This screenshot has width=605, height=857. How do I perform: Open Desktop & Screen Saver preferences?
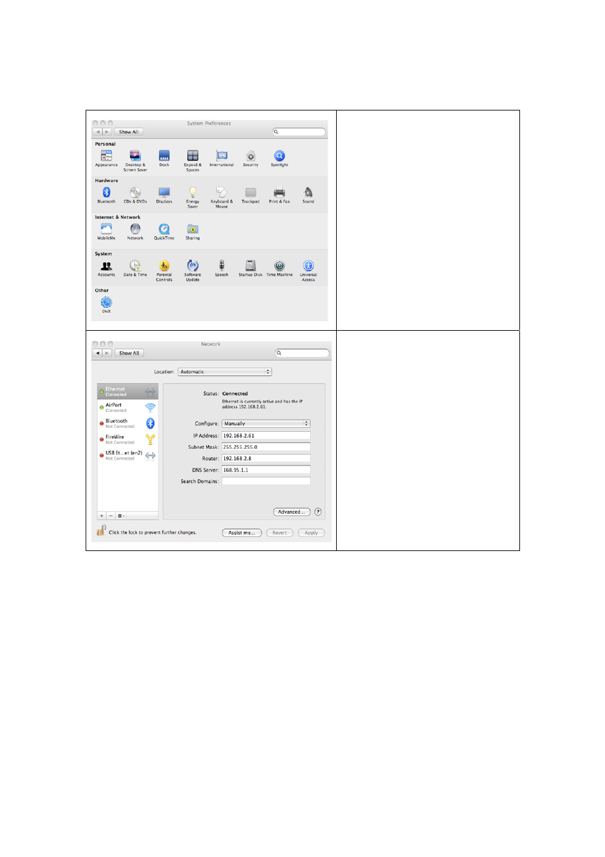[135, 156]
